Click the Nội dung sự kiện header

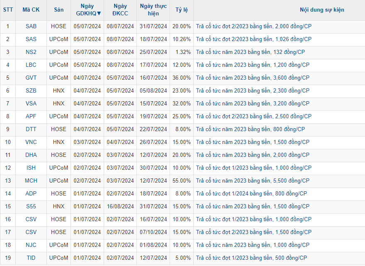coord(322,10)
